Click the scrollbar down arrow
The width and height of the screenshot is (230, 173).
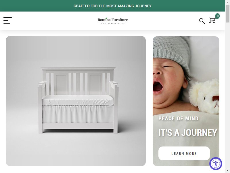click(x=227, y=171)
